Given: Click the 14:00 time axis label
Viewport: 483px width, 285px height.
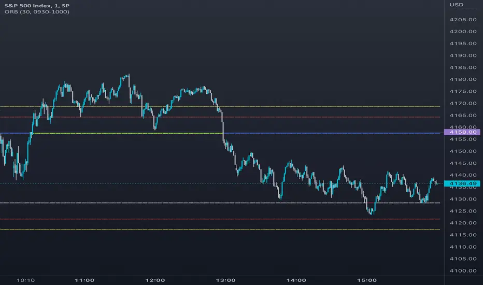Looking at the screenshot, I should [x=296, y=280].
